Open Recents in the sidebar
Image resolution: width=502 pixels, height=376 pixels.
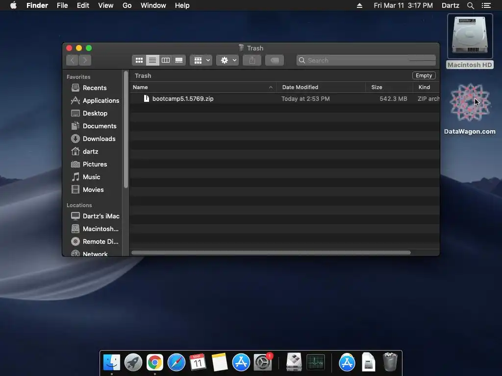[95, 88]
